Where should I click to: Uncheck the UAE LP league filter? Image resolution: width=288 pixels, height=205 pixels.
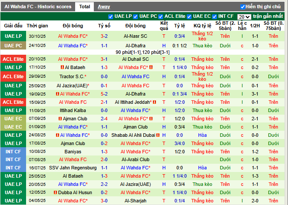[111, 17]
